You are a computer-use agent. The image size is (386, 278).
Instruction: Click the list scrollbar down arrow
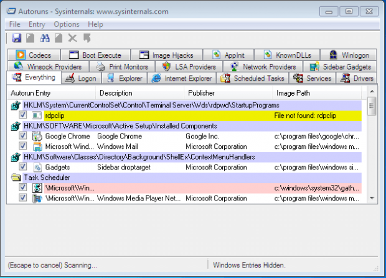tap(372, 197)
